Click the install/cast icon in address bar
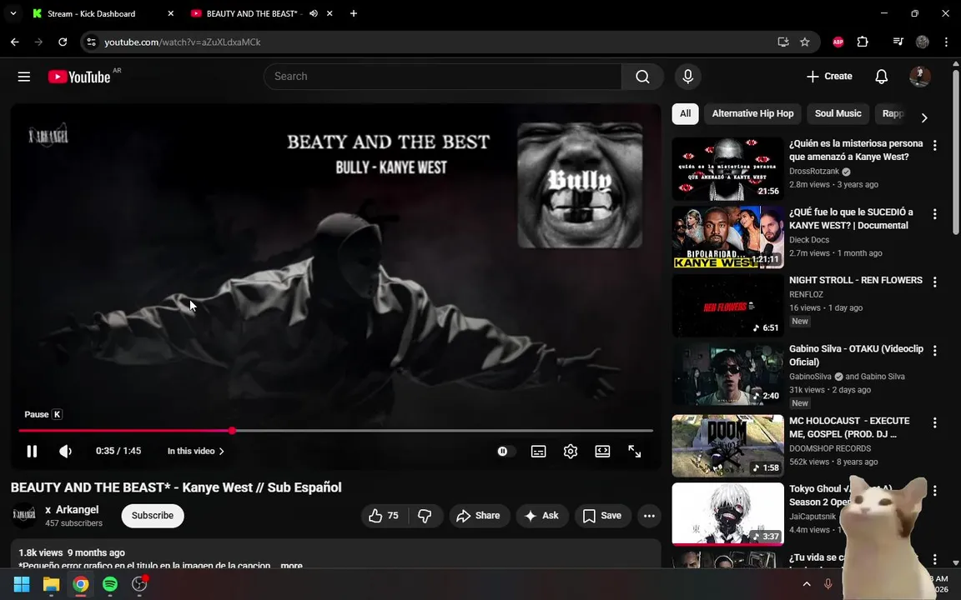Viewport: 961px width, 600px height. coord(782,42)
